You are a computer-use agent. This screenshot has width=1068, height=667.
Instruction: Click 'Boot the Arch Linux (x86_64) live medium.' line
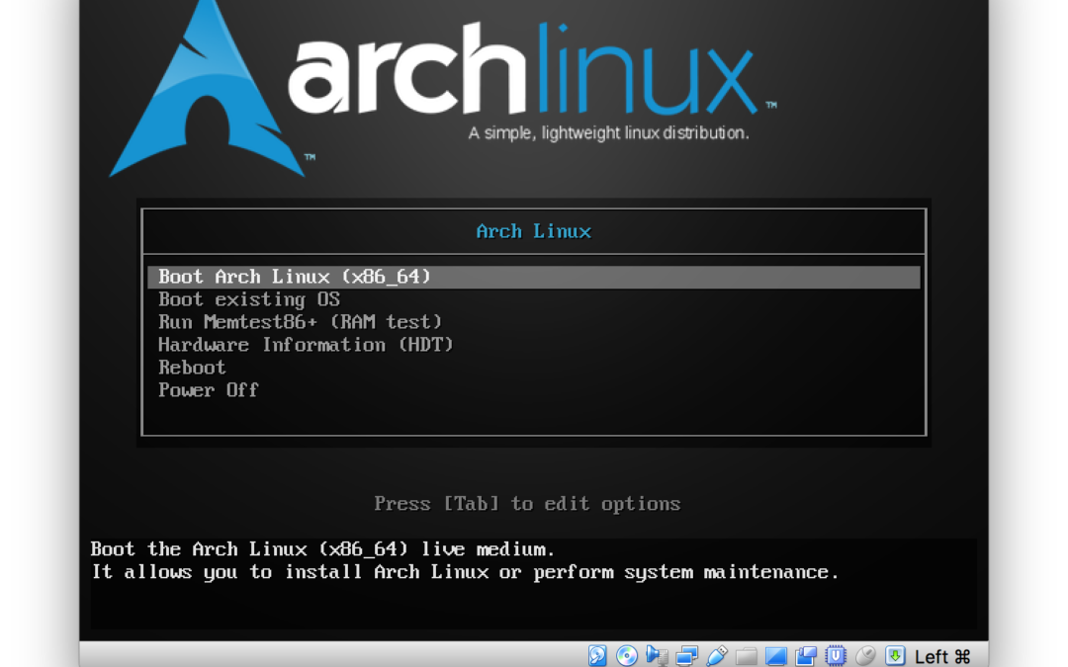pyautogui.click(x=322, y=549)
